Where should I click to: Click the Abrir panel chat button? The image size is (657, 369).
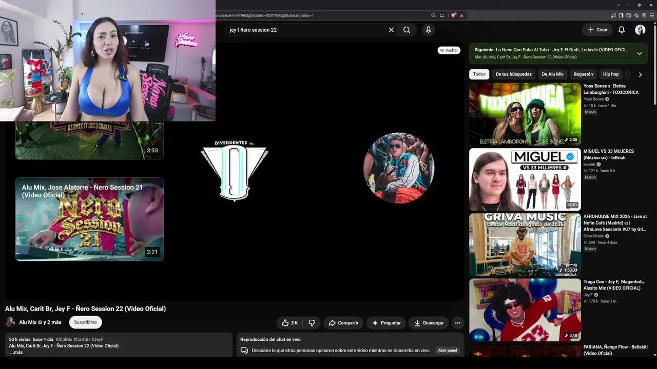[447, 351]
